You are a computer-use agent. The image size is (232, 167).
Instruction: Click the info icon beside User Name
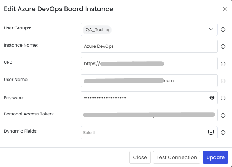(223, 81)
